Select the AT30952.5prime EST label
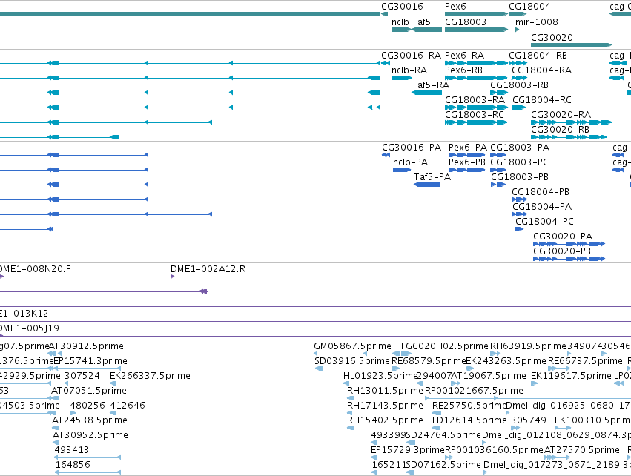The height and width of the screenshot is (476, 631). (90, 435)
